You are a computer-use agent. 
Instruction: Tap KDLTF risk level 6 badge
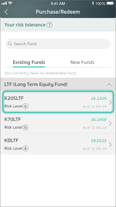click(x=26, y=148)
